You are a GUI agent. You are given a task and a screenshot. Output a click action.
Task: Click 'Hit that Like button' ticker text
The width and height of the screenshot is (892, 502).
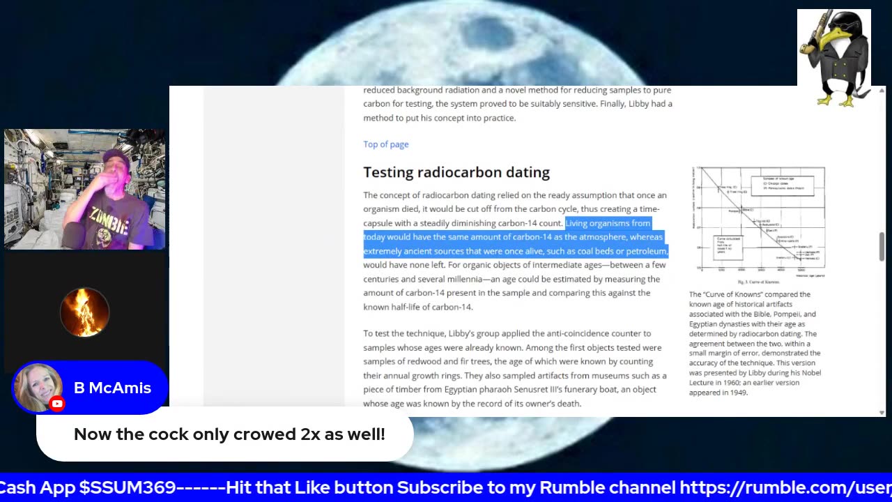[x=309, y=487]
